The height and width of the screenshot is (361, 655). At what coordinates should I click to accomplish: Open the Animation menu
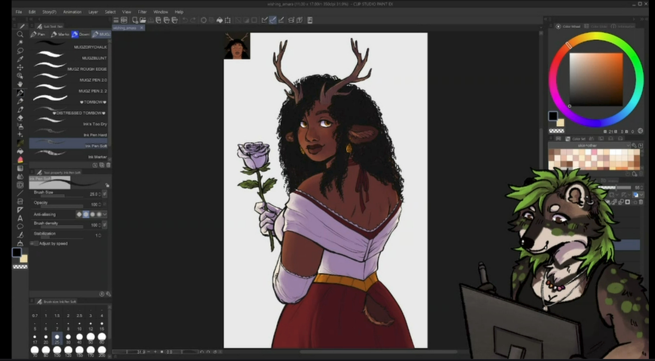coord(72,12)
